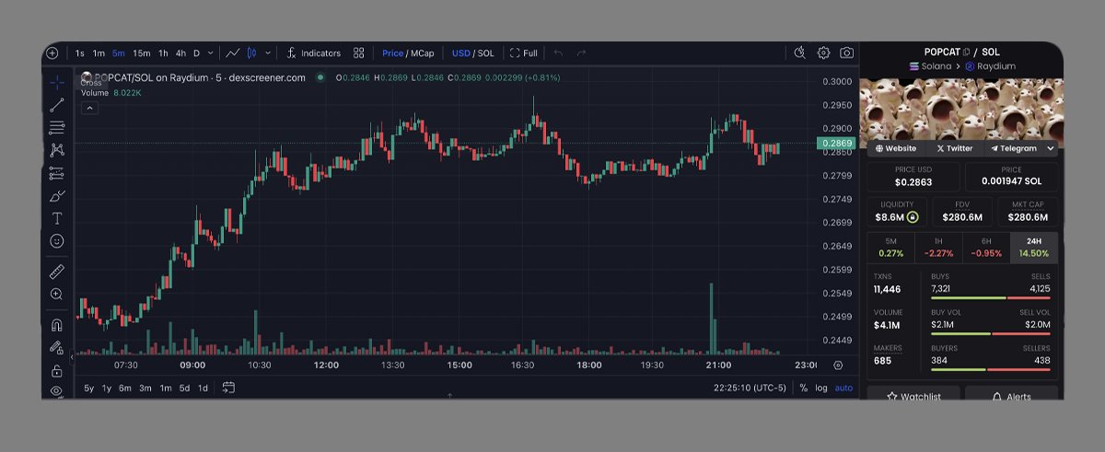Set chart denomination to SOL

[486, 53]
